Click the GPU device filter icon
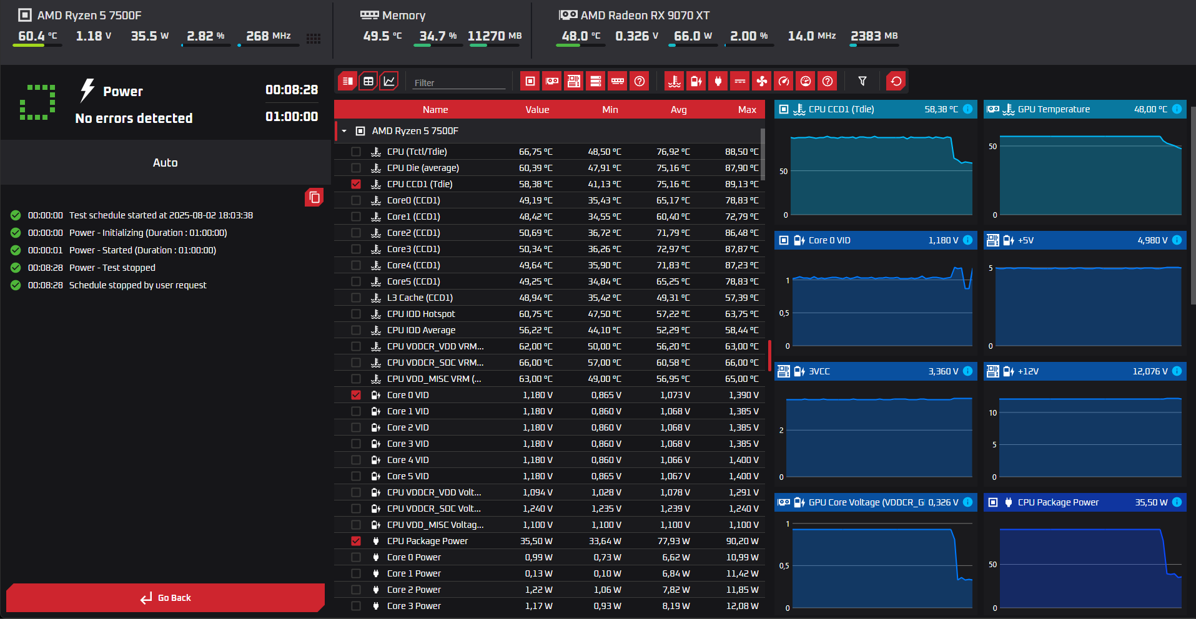 [x=552, y=81]
